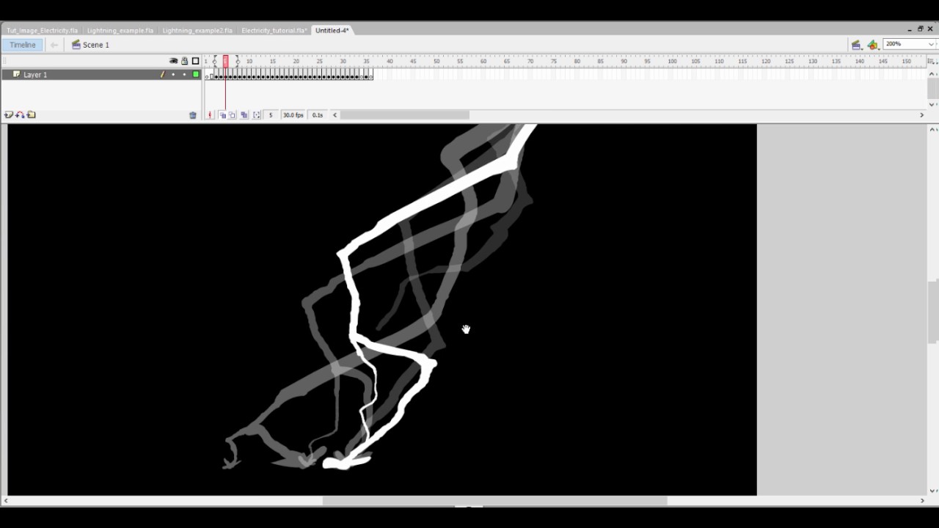Screen dimensions: 939x528
Task: Click the stage scroll left arrow
Action: tap(6, 501)
